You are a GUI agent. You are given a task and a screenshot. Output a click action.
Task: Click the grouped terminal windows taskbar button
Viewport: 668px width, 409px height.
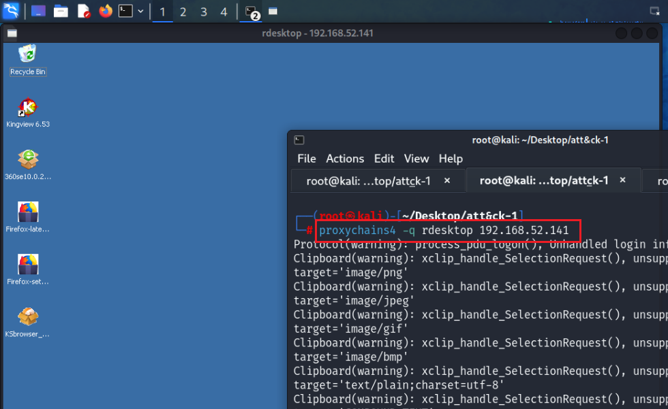(x=252, y=12)
